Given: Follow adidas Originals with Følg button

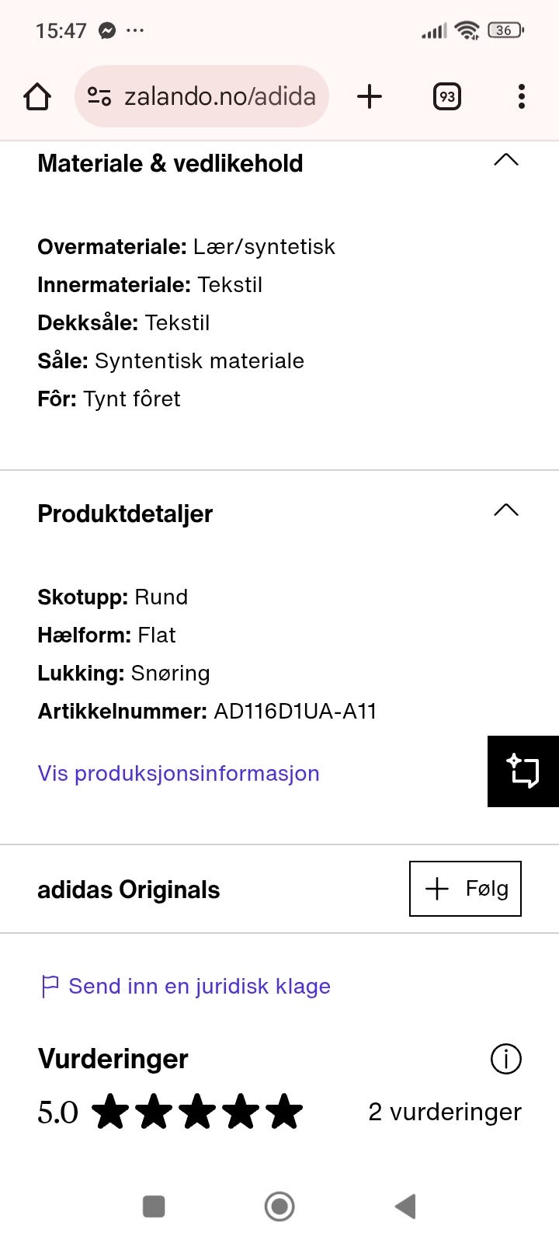Looking at the screenshot, I should pyautogui.click(x=465, y=889).
